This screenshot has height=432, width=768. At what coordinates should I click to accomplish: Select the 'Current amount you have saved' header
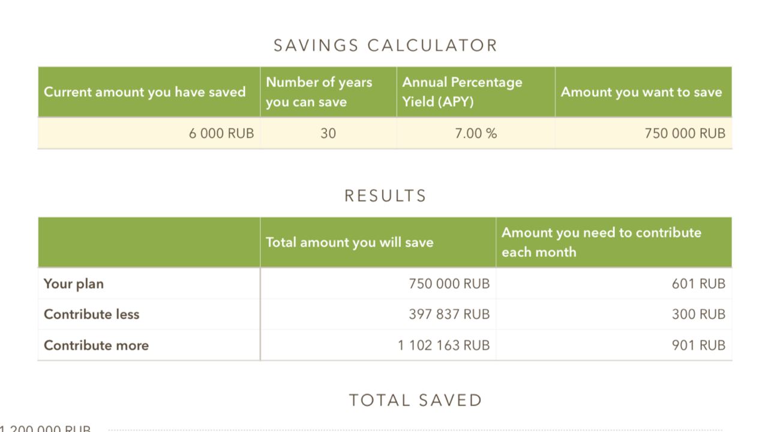149,92
